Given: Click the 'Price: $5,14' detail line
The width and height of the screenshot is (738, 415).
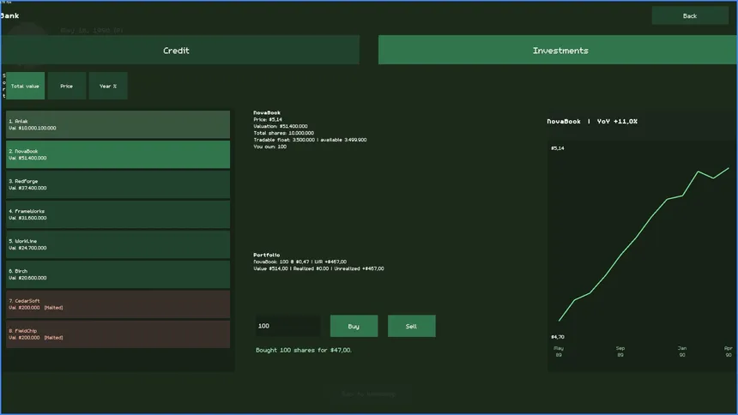Looking at the screenshot, I should 268,119.
